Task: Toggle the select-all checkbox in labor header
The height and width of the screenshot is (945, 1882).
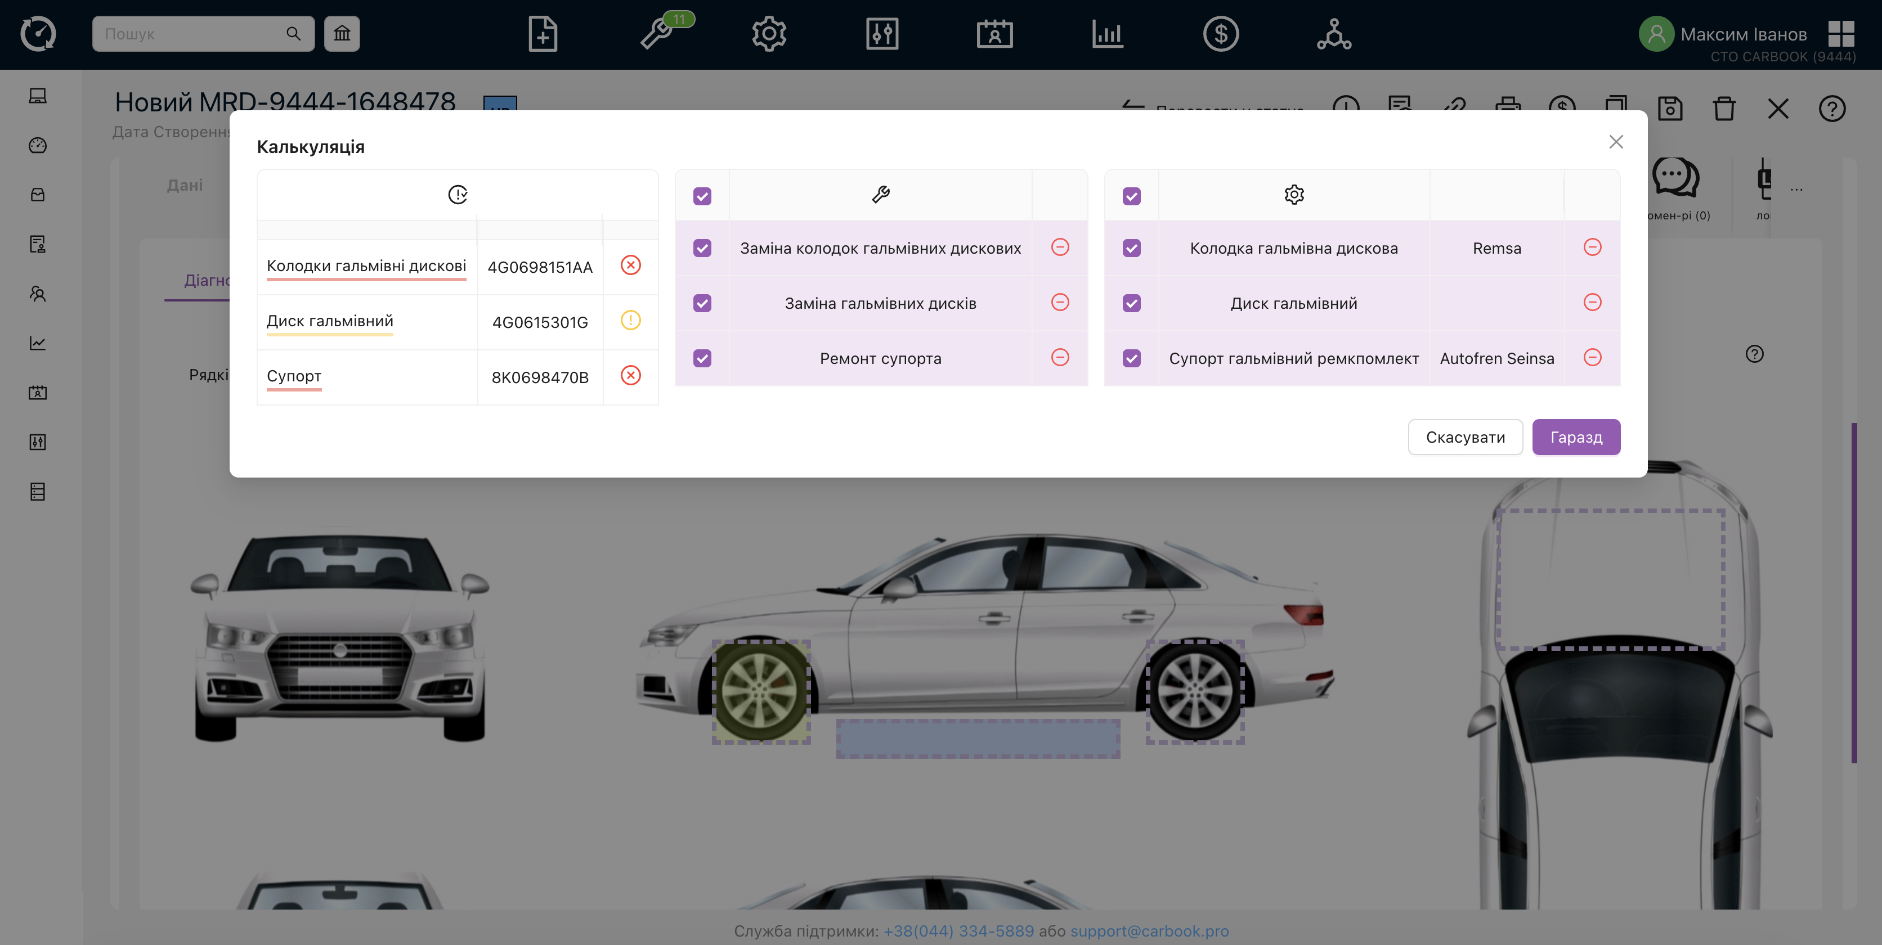Action: coord(702,196)
